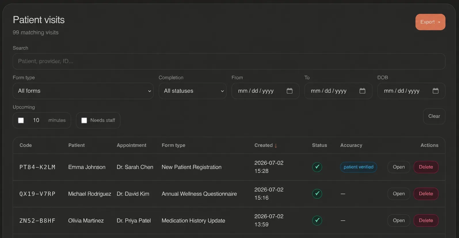
Task: Select code QX19-V7RP
Action: tap(37, 194)
